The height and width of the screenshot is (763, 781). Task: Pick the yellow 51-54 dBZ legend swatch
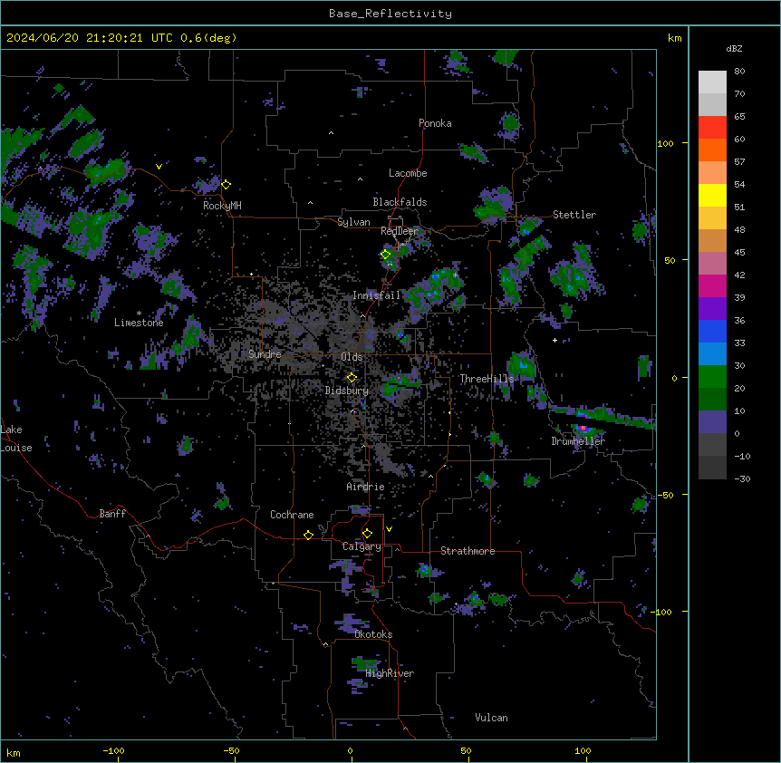click(x=712, y=195)
